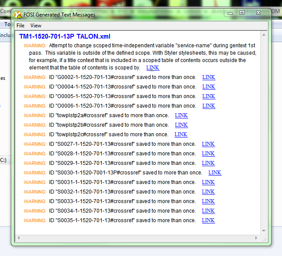Viewport: 282px width, 256px height.
Task: Select the "towplstp2a#crossref" warning text
Action: click(x=109, y=115)
